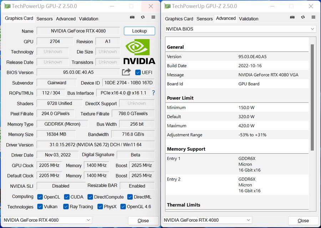Expand the NVIDIA BIOS dropdown
The width and height of the screenshot is (321, 228).
coord(241,29)
